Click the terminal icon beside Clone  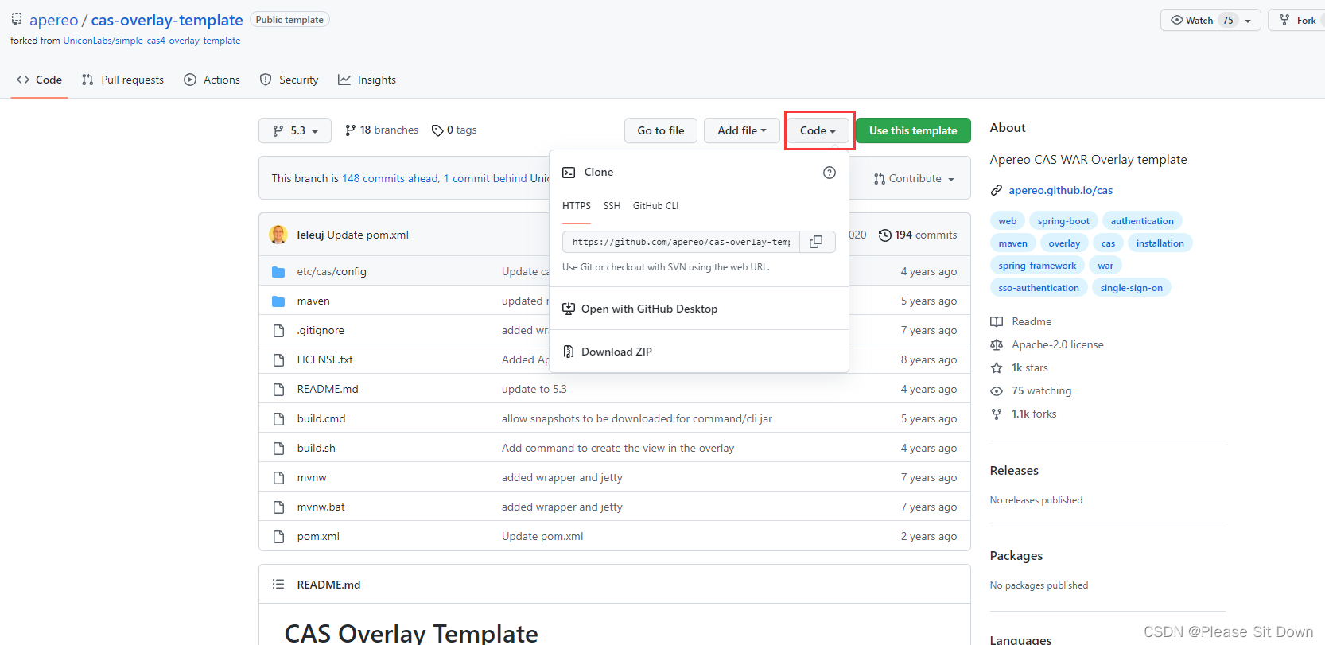(569, 173)
